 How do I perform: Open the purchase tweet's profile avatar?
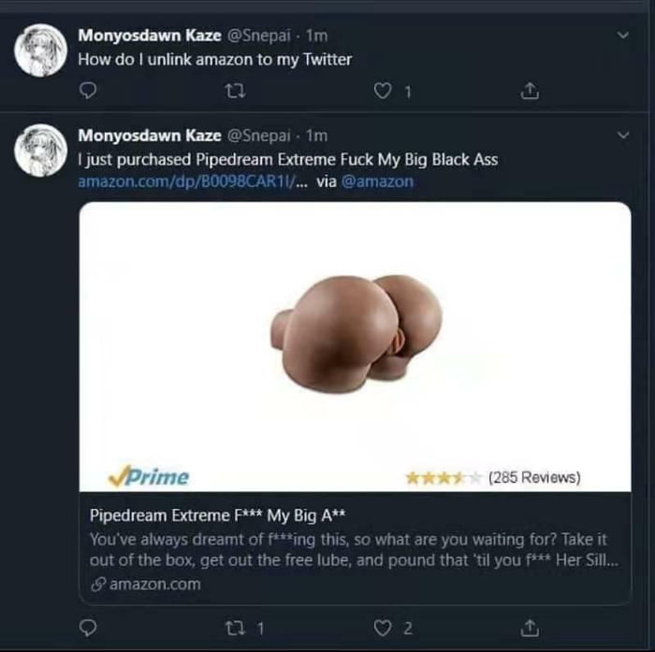coord(41,152)
